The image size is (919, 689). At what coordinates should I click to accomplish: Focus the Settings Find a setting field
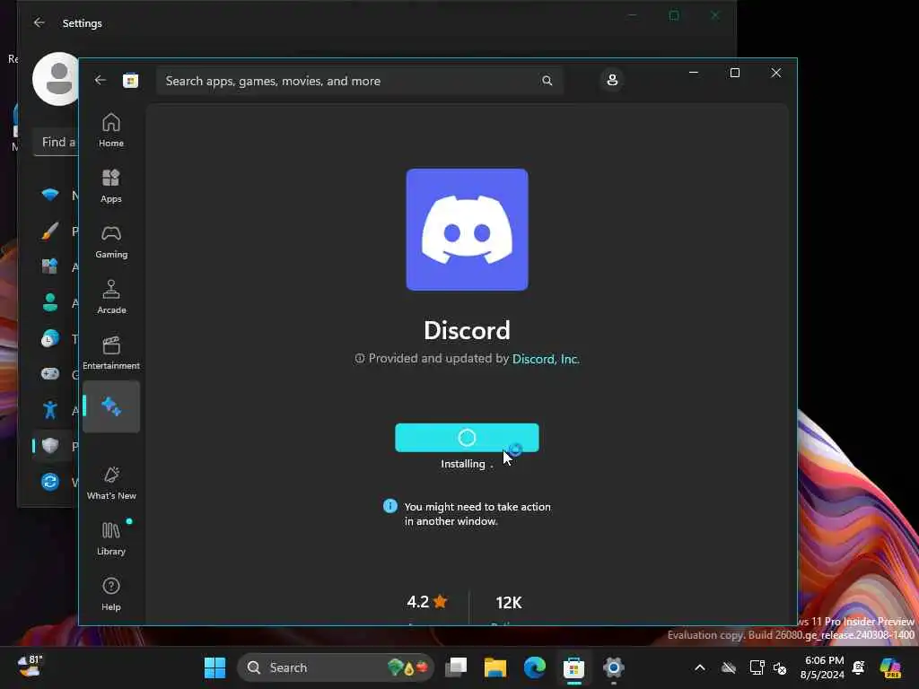pos(57,143)
